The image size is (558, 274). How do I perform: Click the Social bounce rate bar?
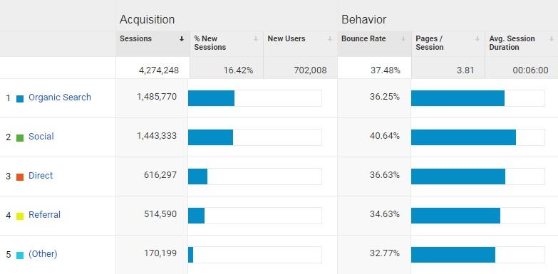(x=463, y=137)
